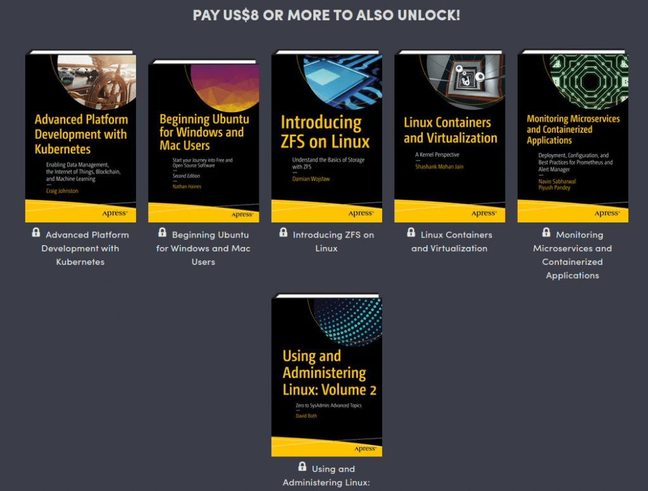Screen dimensions: 648x491
Task: Open the Using and Administering Linux Volume 2 cover
Action: pyautogui.click(x=327, y=376)
